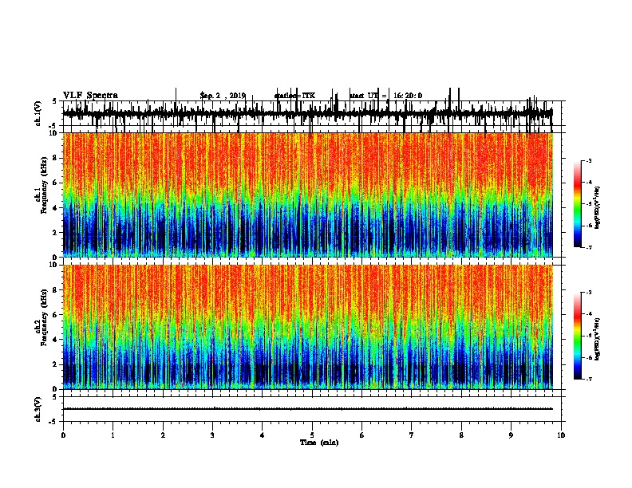Click the ch.1 voltage waveform trace
This screenshot has height=488, width=632.
[308, 113]
